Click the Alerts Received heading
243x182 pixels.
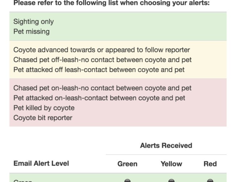166,146
